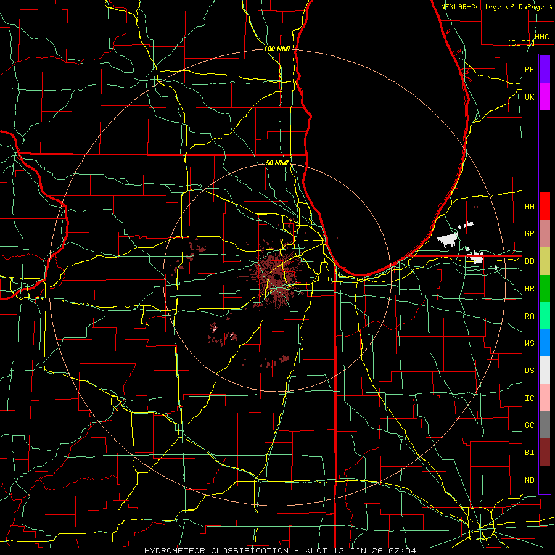Viewport: 555px width, 555px height.
Task: Select the "HR" legend label
Action: coord(530,289)
